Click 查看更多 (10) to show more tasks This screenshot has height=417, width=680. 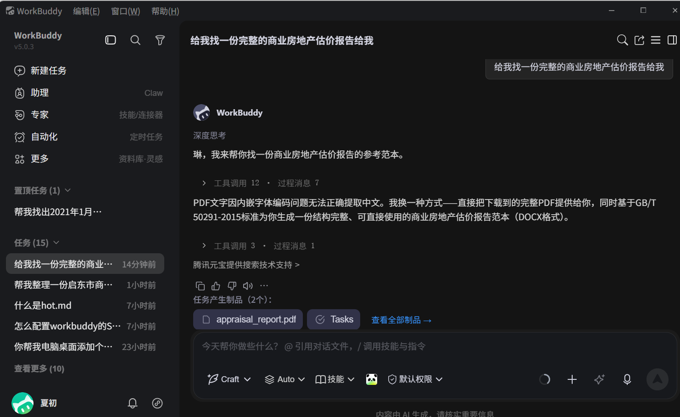[39, 368]
